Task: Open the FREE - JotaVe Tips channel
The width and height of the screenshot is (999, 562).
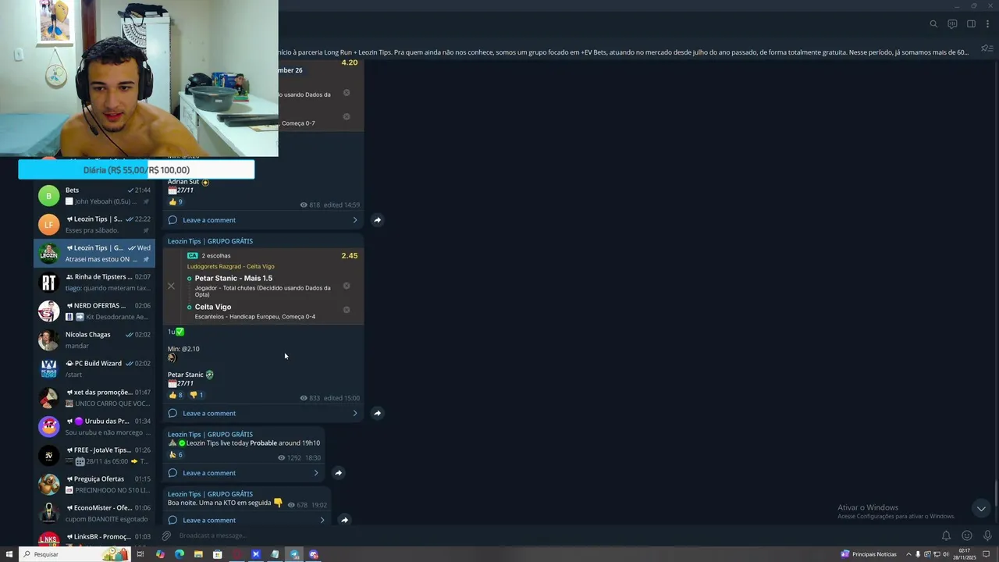Action: point(94,455)
